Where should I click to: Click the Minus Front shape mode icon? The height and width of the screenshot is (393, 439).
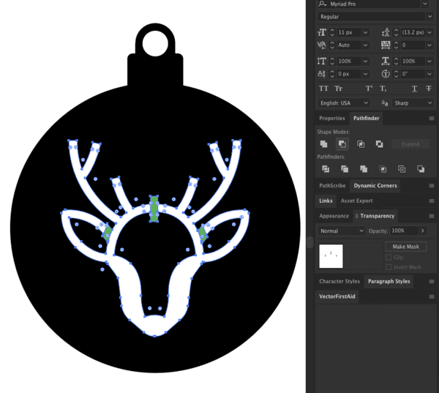click(342, 144)
